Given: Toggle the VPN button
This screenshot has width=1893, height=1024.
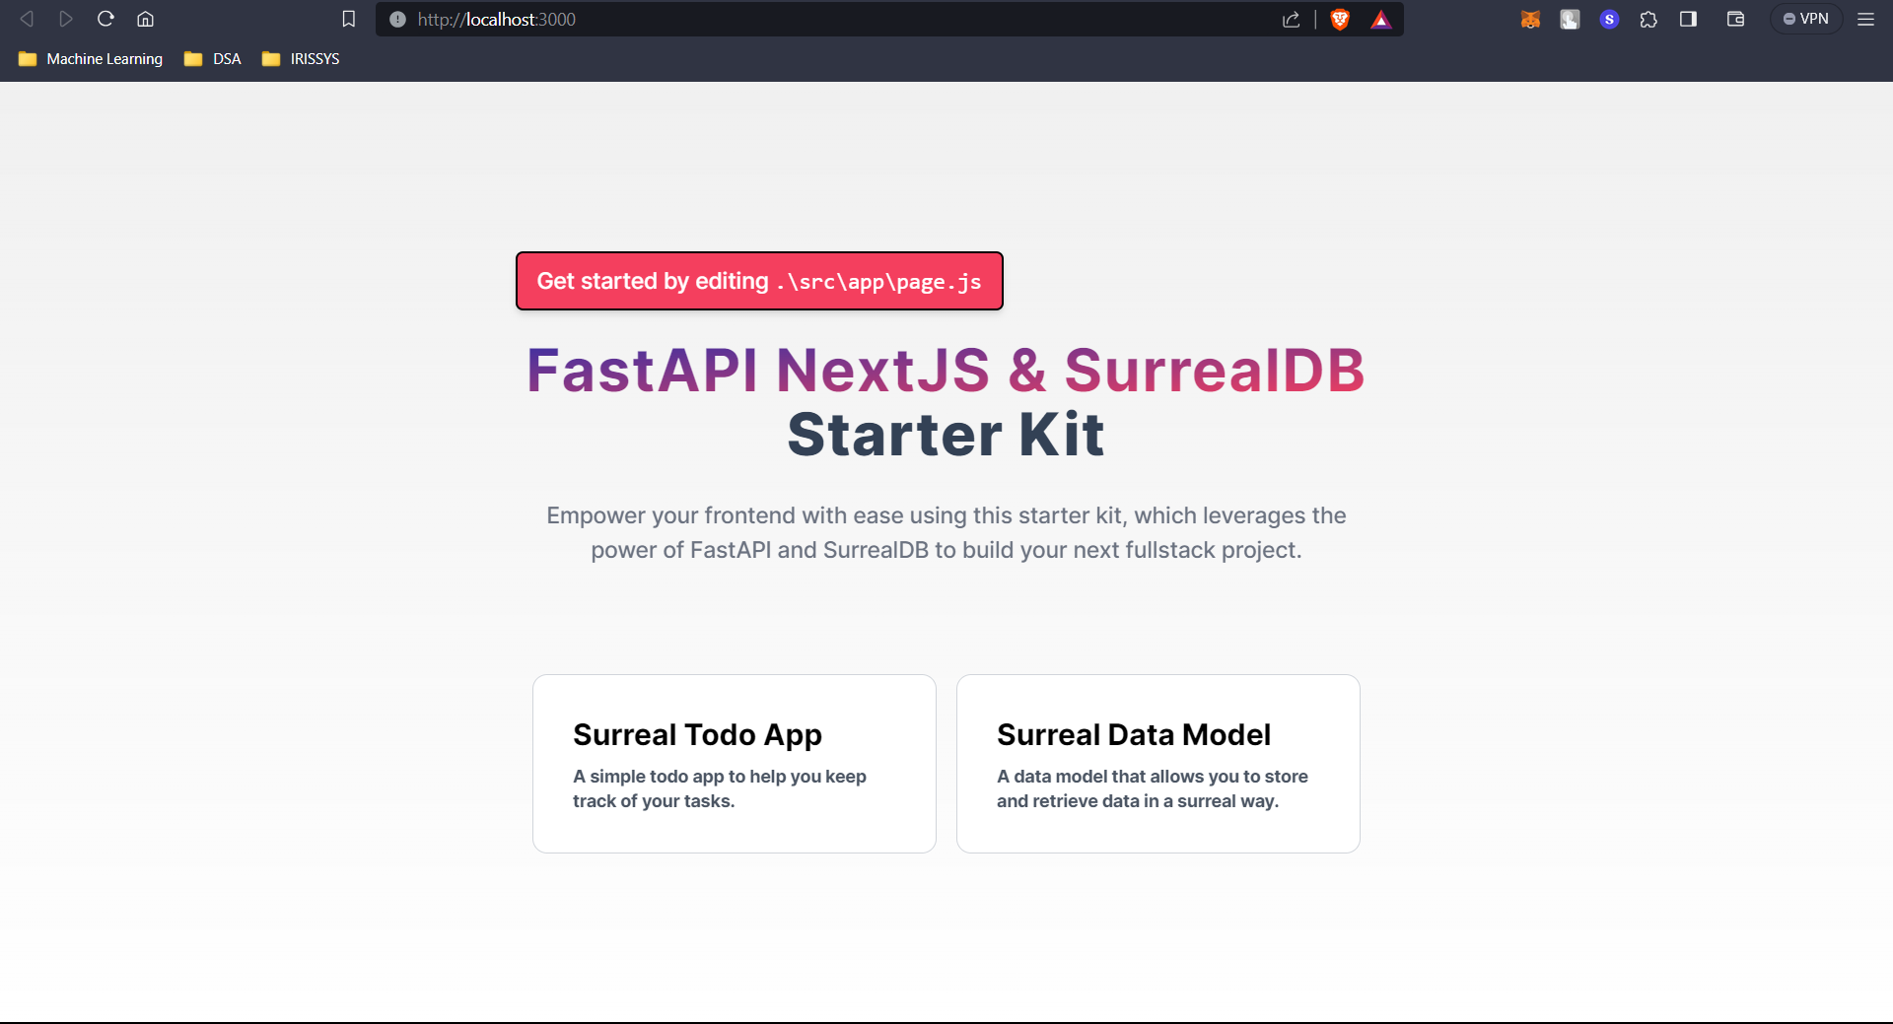Looking at the screenshot, I should tap(1805, 19).
